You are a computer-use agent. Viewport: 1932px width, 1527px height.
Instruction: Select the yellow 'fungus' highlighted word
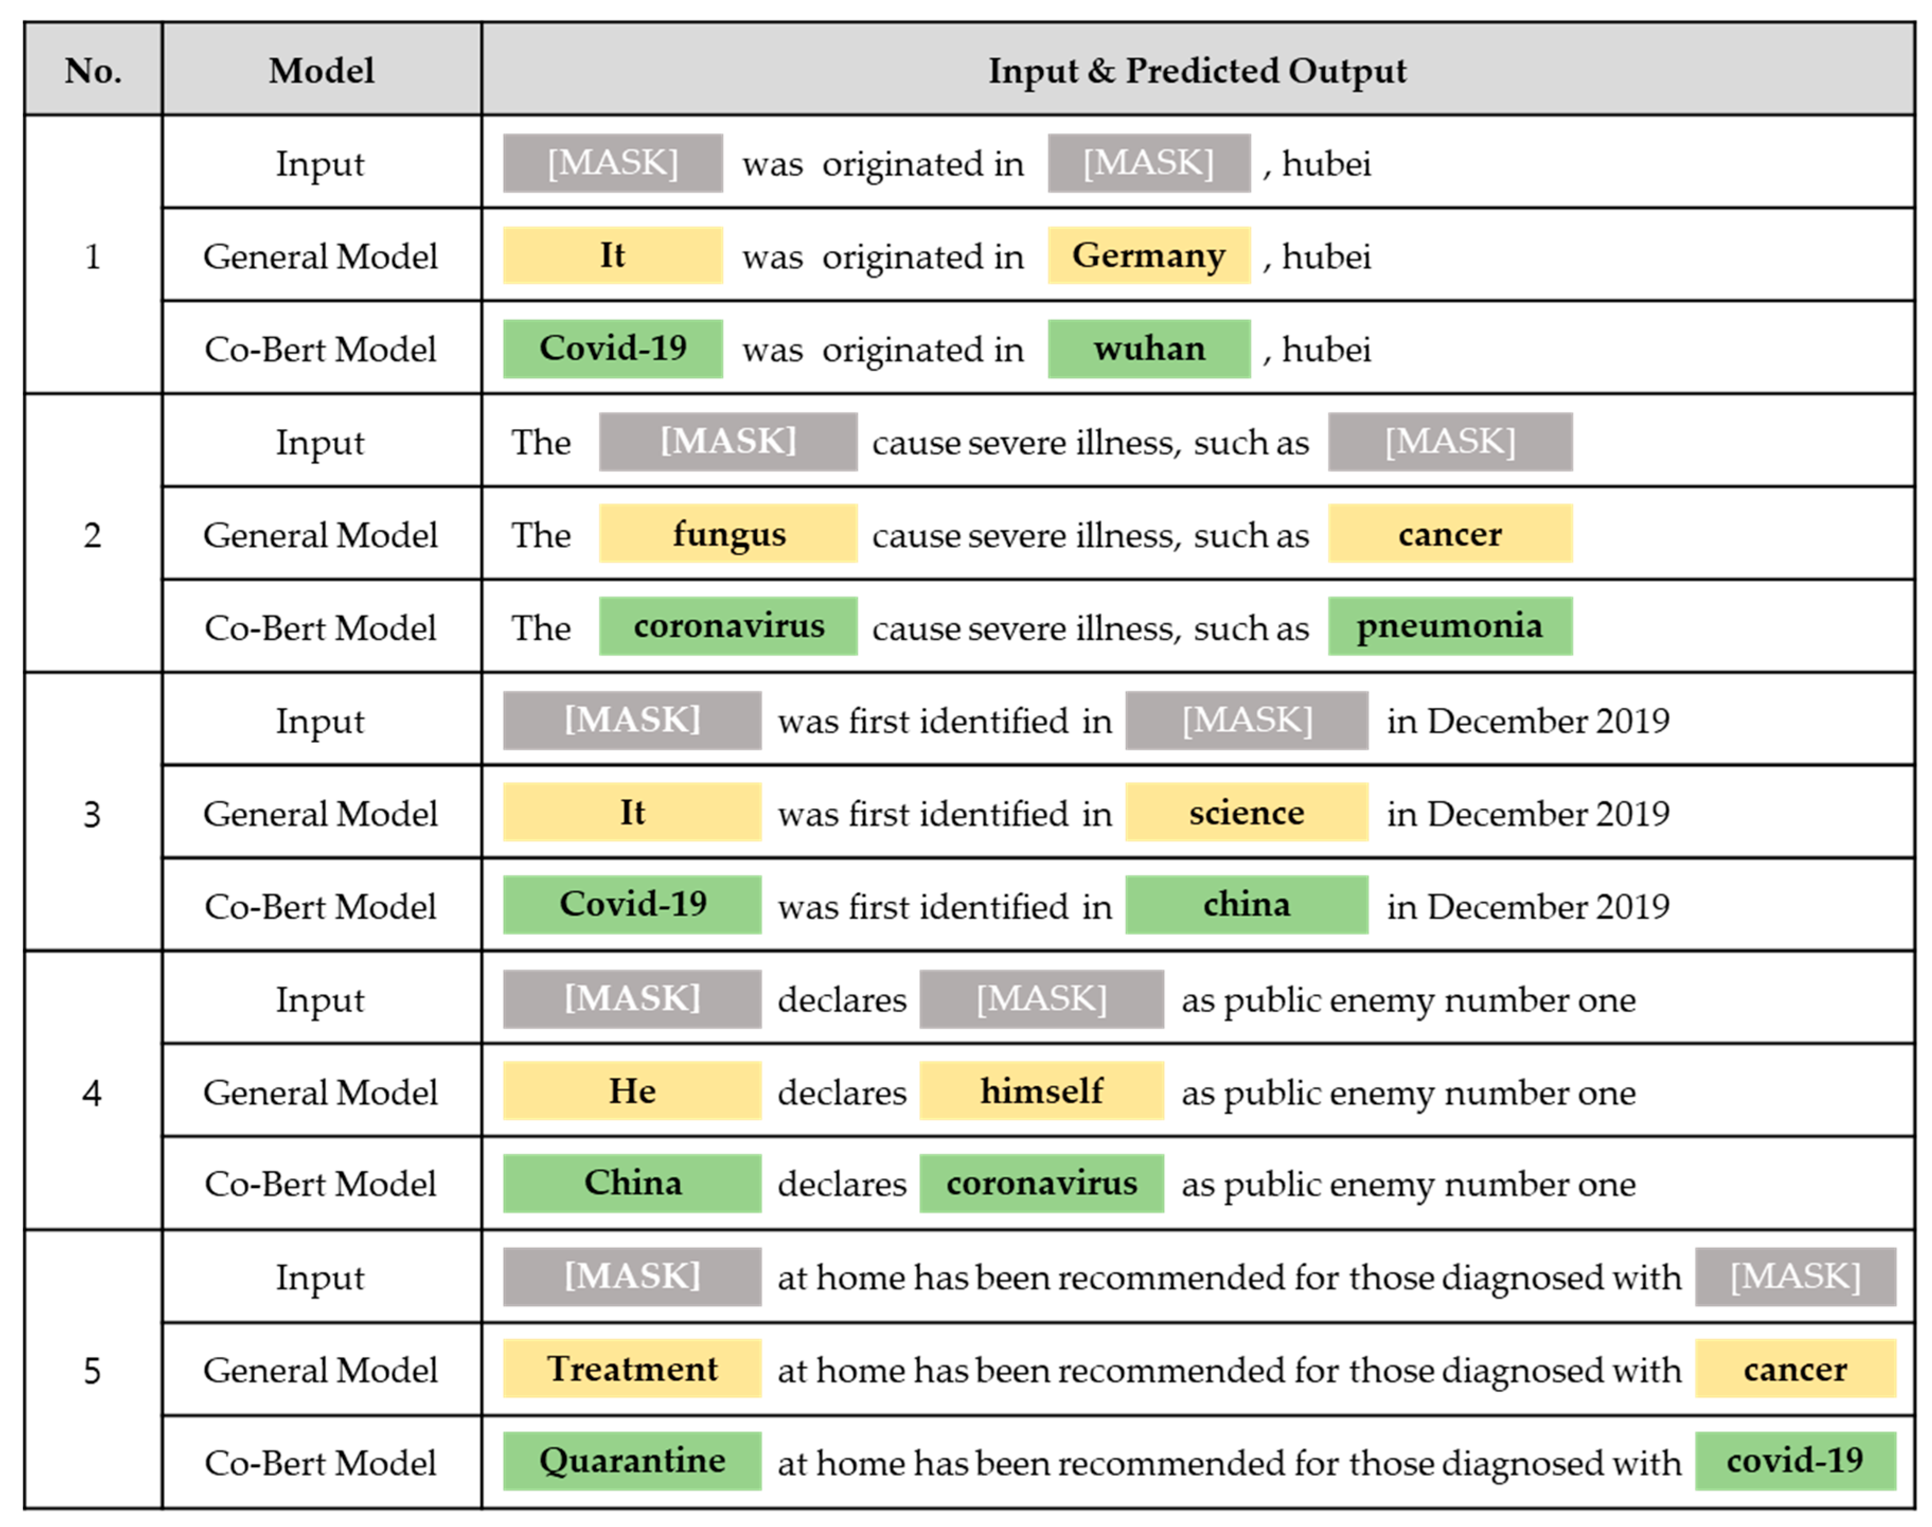(x=728, y=534)
